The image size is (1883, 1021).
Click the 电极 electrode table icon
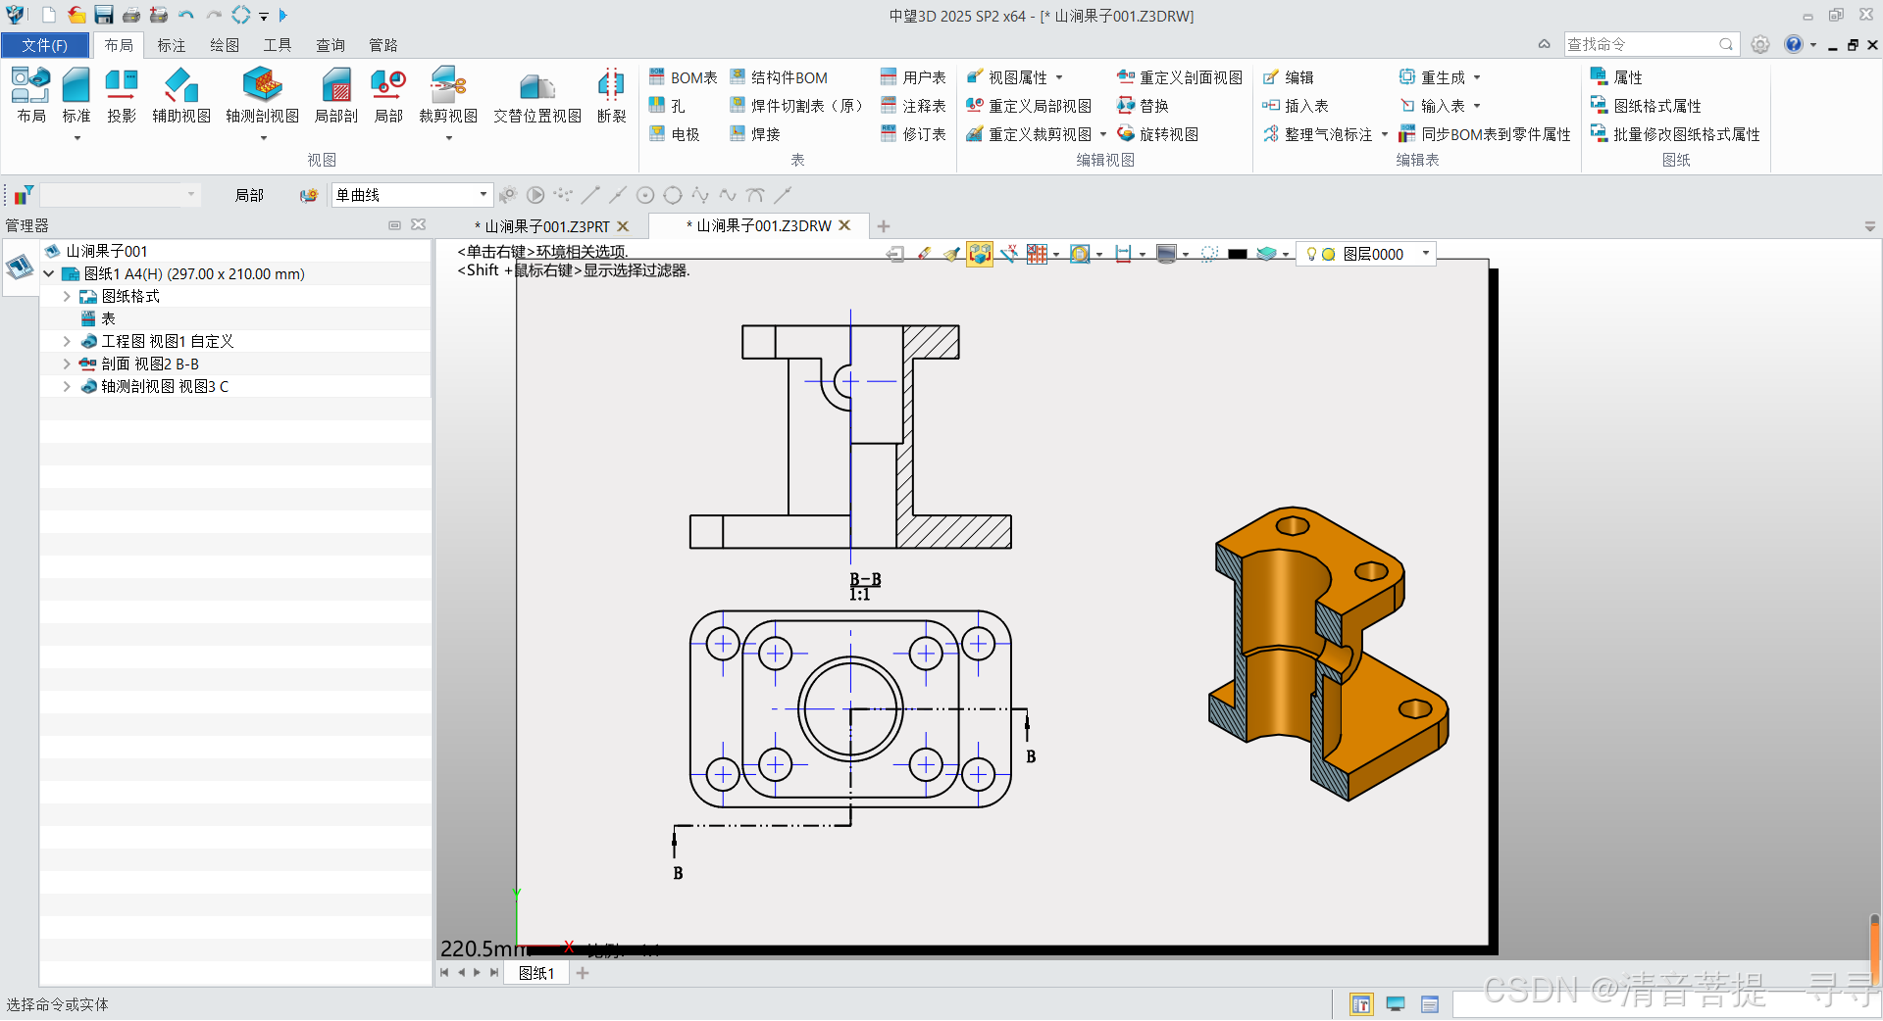click(x=657, y=133)
